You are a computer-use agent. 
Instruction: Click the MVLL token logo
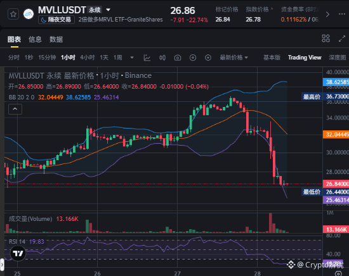[29, 14]
